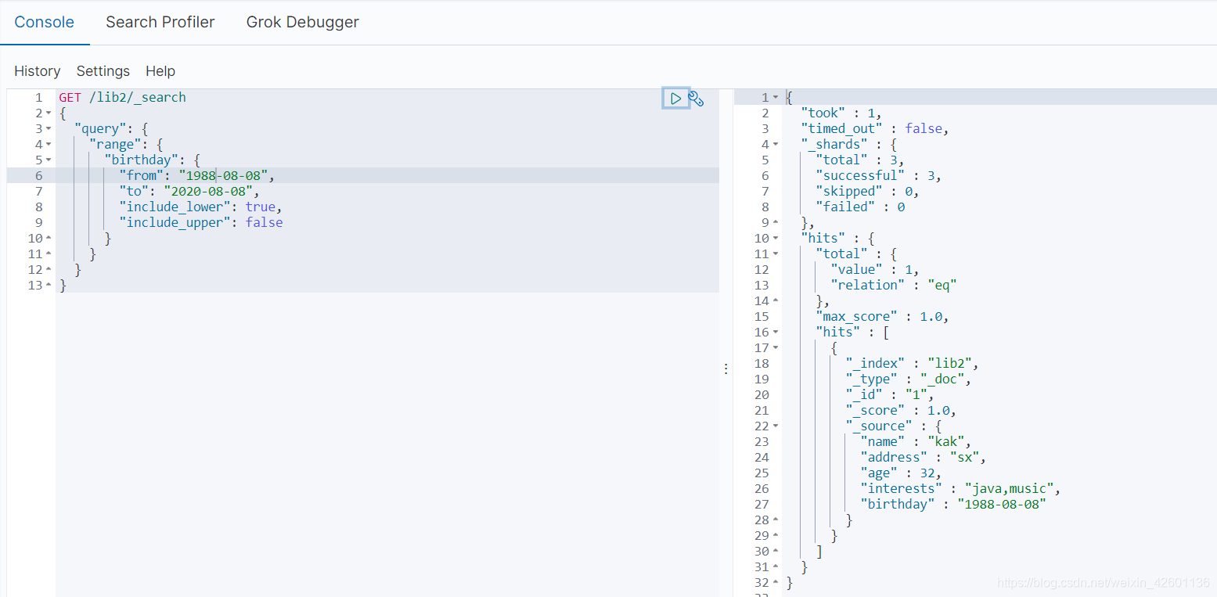Screen dimensions: 1217x597
Task: Switch to the Console tab
Action: (45, 22)
